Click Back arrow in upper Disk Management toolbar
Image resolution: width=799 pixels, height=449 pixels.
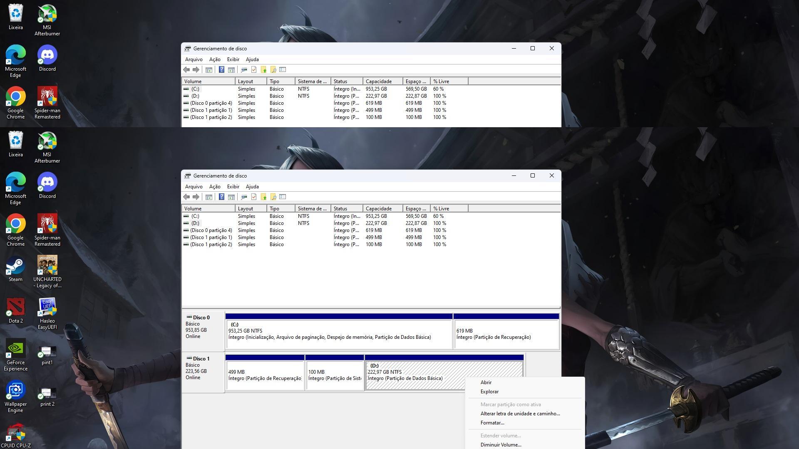pyautogui.click(x=186, y=70)
